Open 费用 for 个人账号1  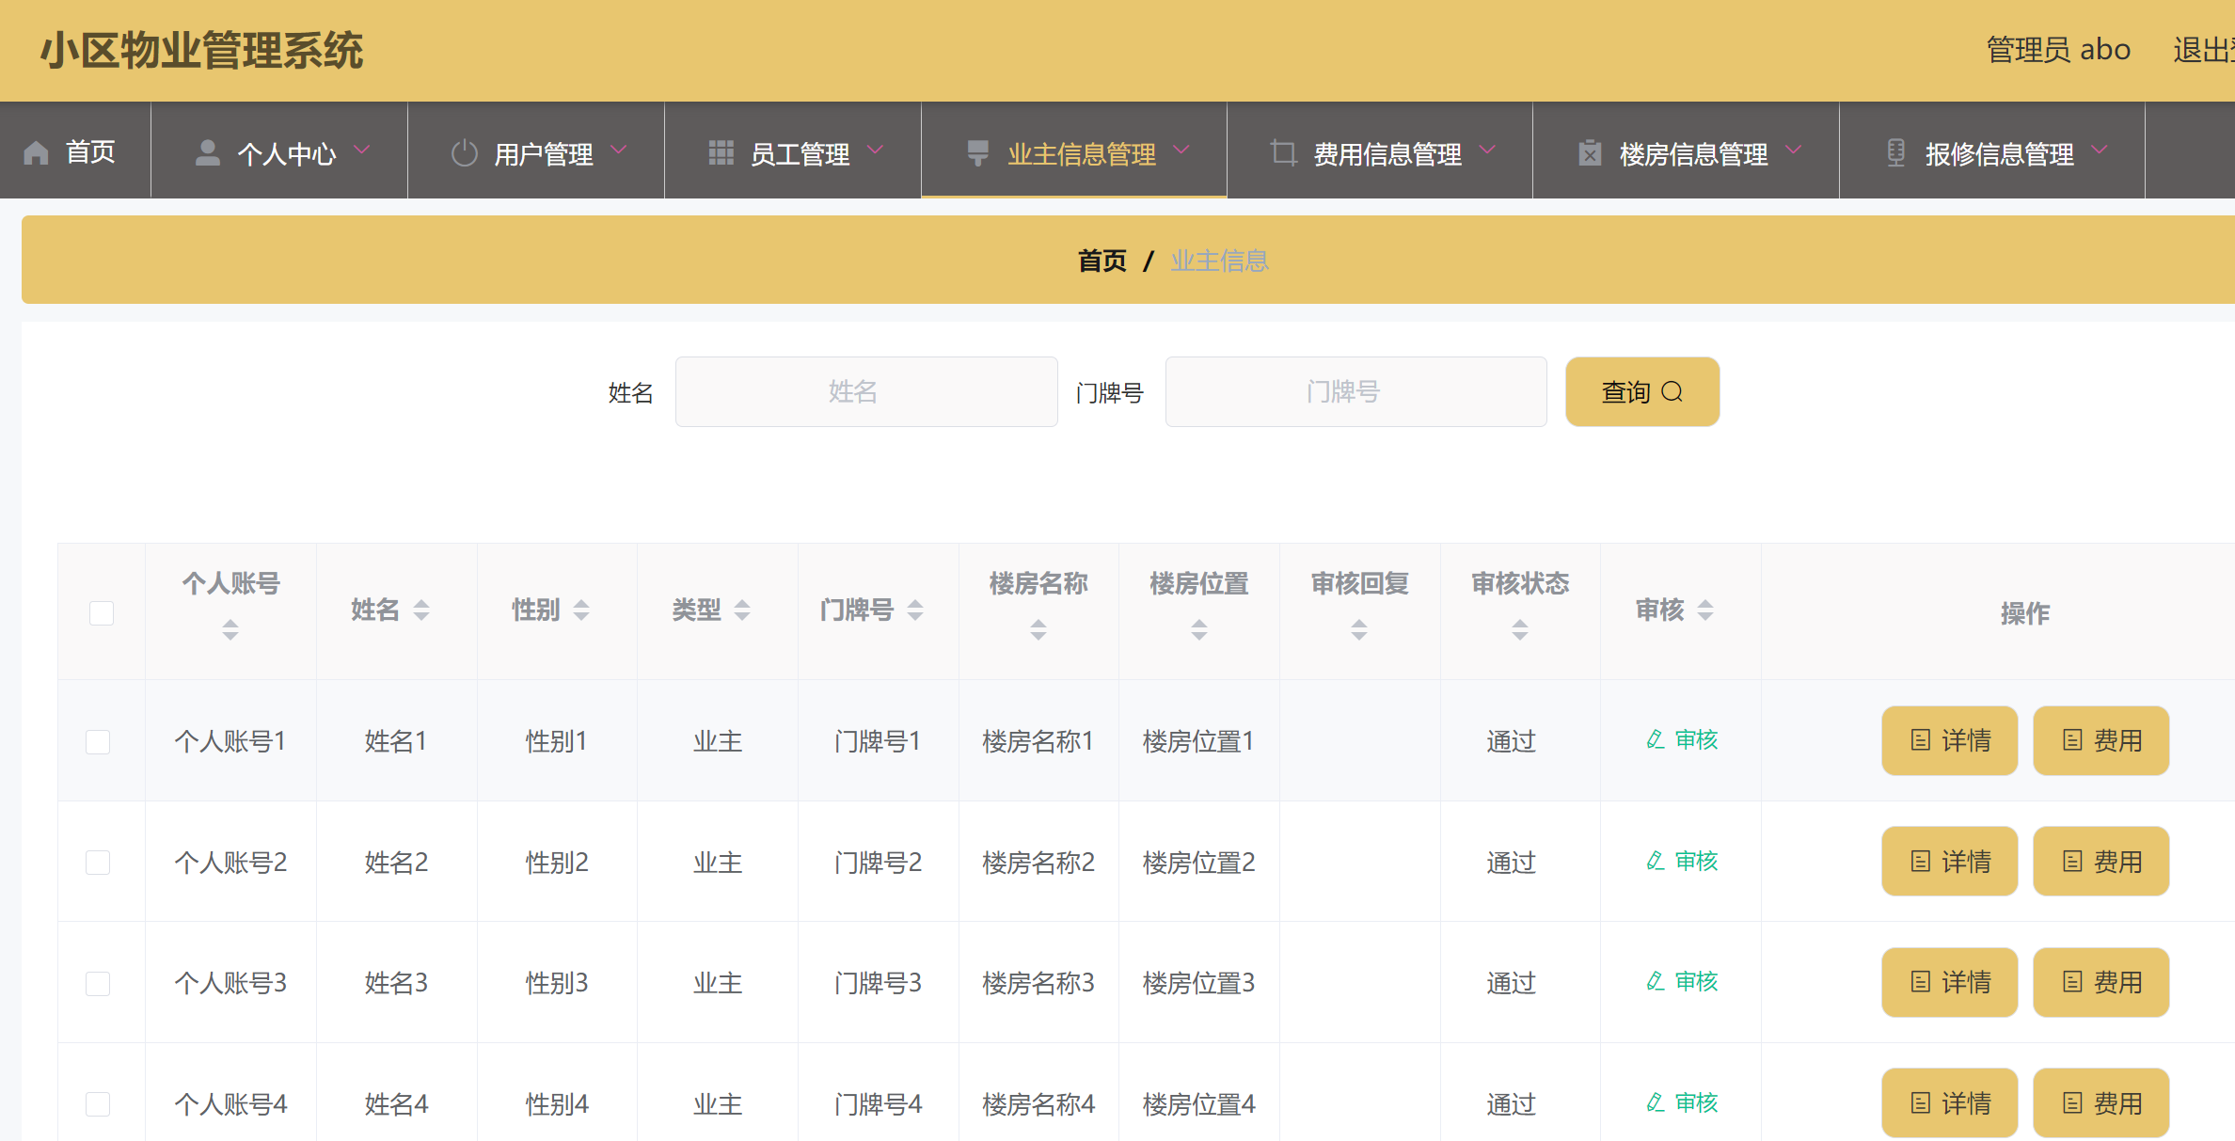tap(2101, 740)
